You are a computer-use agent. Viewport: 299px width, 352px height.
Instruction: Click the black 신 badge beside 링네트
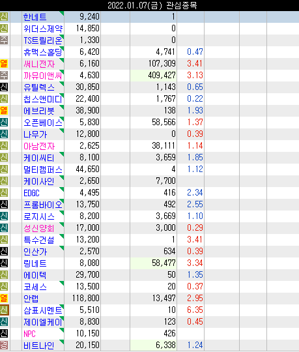4,263
